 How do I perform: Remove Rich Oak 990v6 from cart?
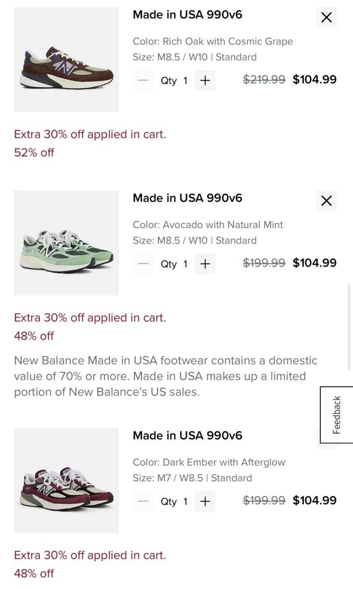click(x=326, y=17)
